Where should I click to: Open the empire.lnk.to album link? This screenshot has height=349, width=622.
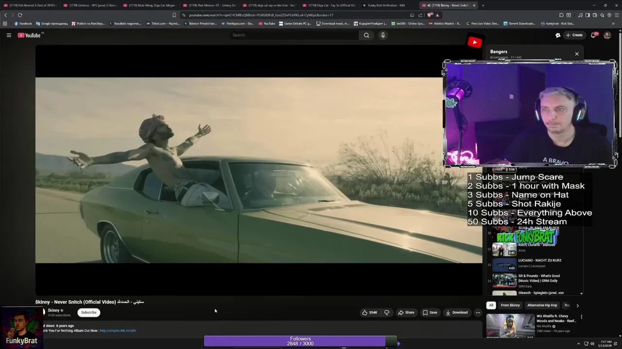click(x=118, y=331)
